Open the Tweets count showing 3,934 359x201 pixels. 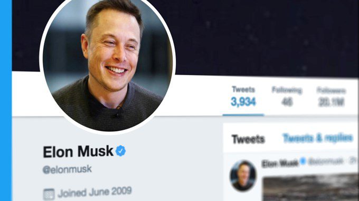coord(243,97)
